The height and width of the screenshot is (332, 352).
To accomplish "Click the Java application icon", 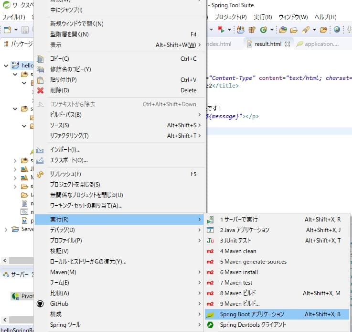I will 210,230.
